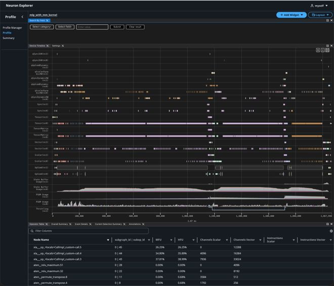Switch to the Overall Summary tab
Viewport: 334px width, 286px height.
[x=59, y=224]
